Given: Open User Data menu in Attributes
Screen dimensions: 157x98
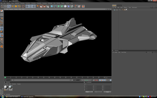Looking at the screenshot, I should [124, 52].
